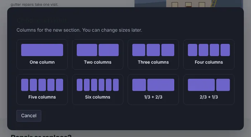Choose the One column layout
This screenshot has height=137, width=251.
(x=42, y=54)
